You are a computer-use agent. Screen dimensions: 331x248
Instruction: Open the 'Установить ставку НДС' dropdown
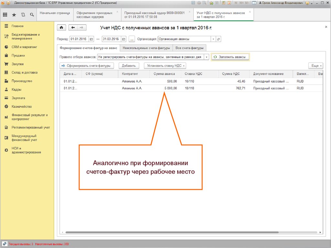pos(165,66)
